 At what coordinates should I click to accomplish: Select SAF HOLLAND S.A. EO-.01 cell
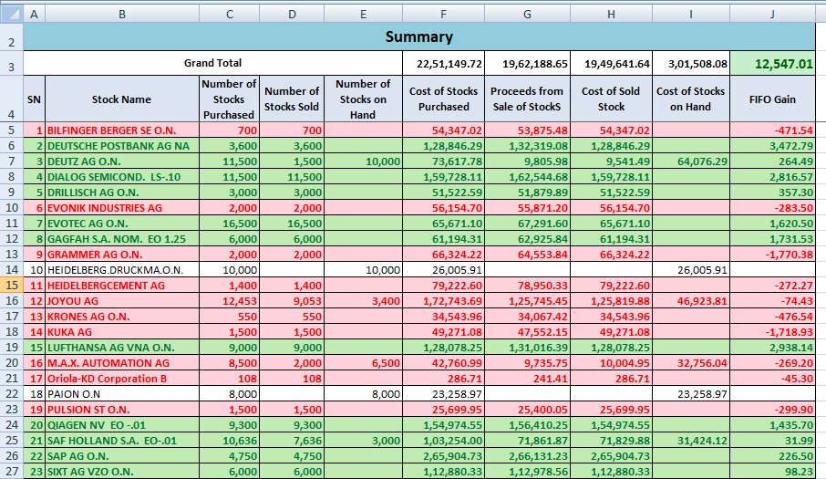pos(121,441)
